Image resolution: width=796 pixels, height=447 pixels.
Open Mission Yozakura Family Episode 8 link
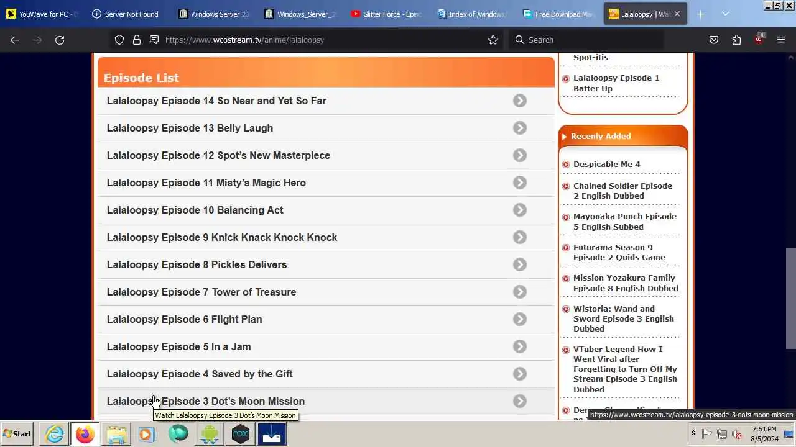pos(626,283)
